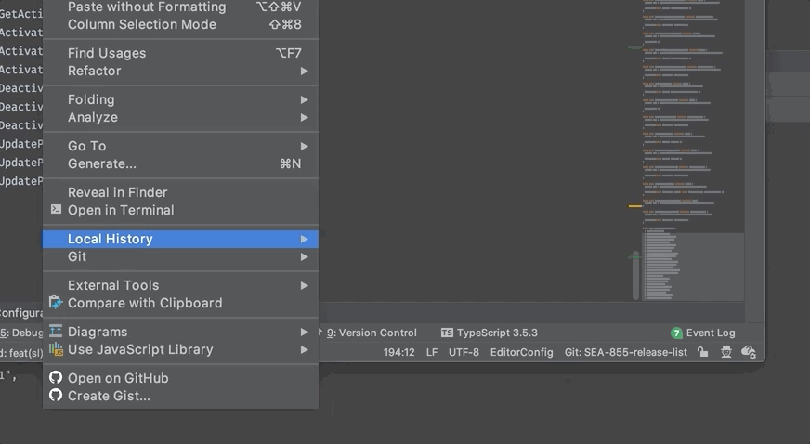Choose Find Usages from context menu
The width and height of the screenshot is (810, 444).
[x=180, y=53]
